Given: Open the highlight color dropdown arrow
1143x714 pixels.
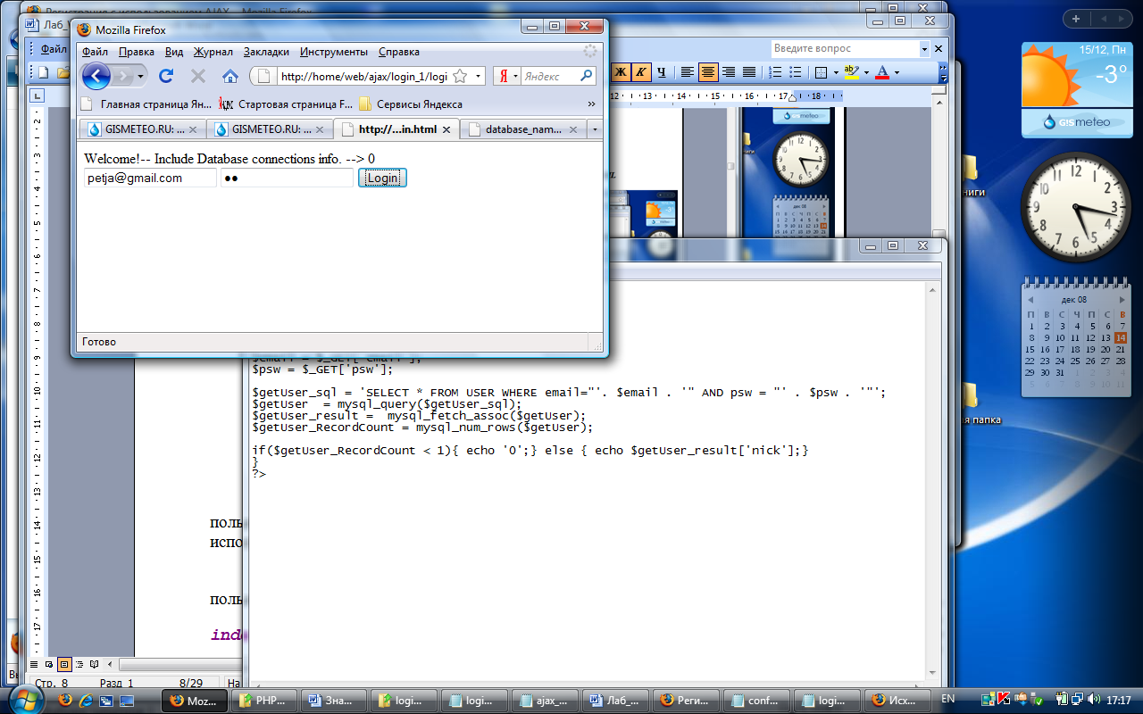Looking at the screenshot, I should pos(866,71).
